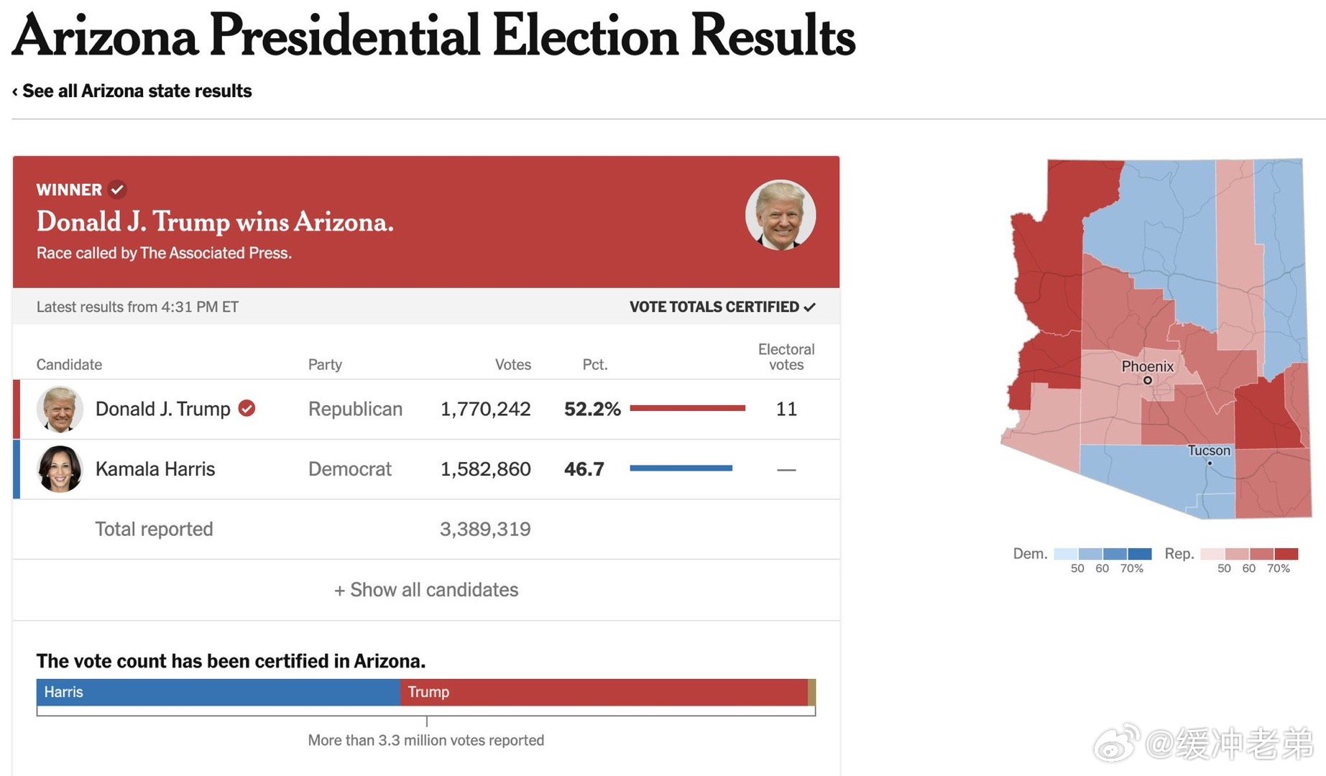Viewport: 1326px width, 776px height.
Task: Click the Tucson marker on the Arizona map
Action: pos(1210,463)
